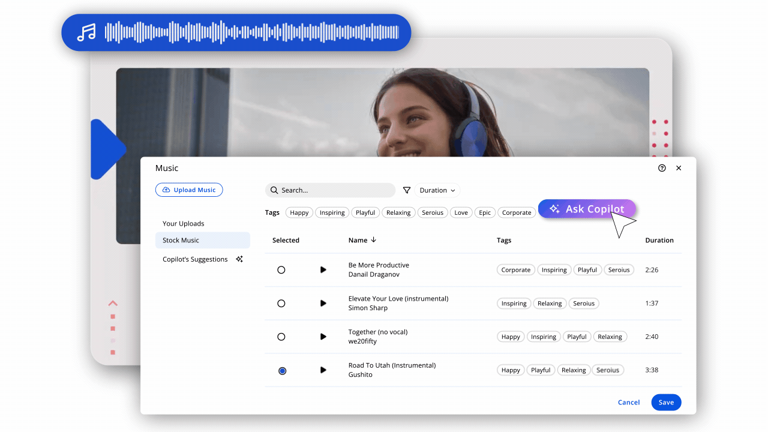Click the music Search field
768x432 pixels.
pyautogui.click(x=330, y=190)
